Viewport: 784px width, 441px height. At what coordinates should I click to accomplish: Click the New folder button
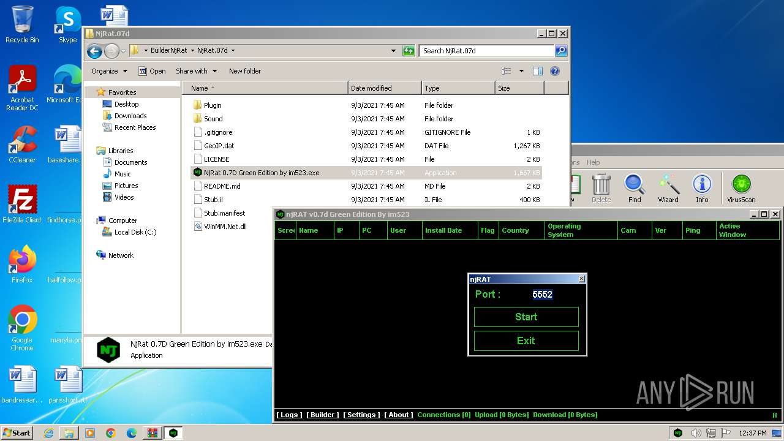(245, 71)
